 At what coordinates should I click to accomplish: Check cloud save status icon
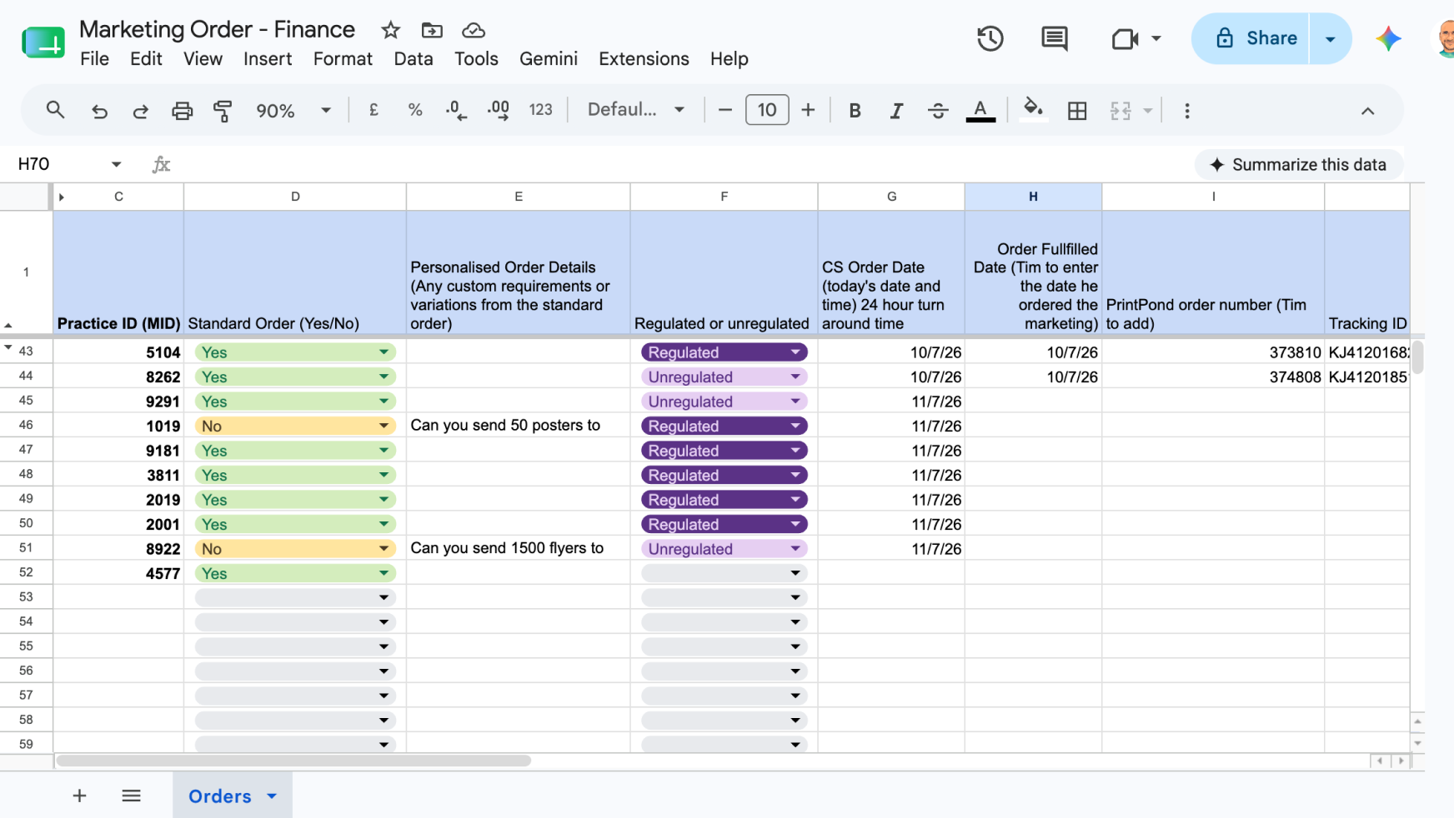[x=474, y=31]
